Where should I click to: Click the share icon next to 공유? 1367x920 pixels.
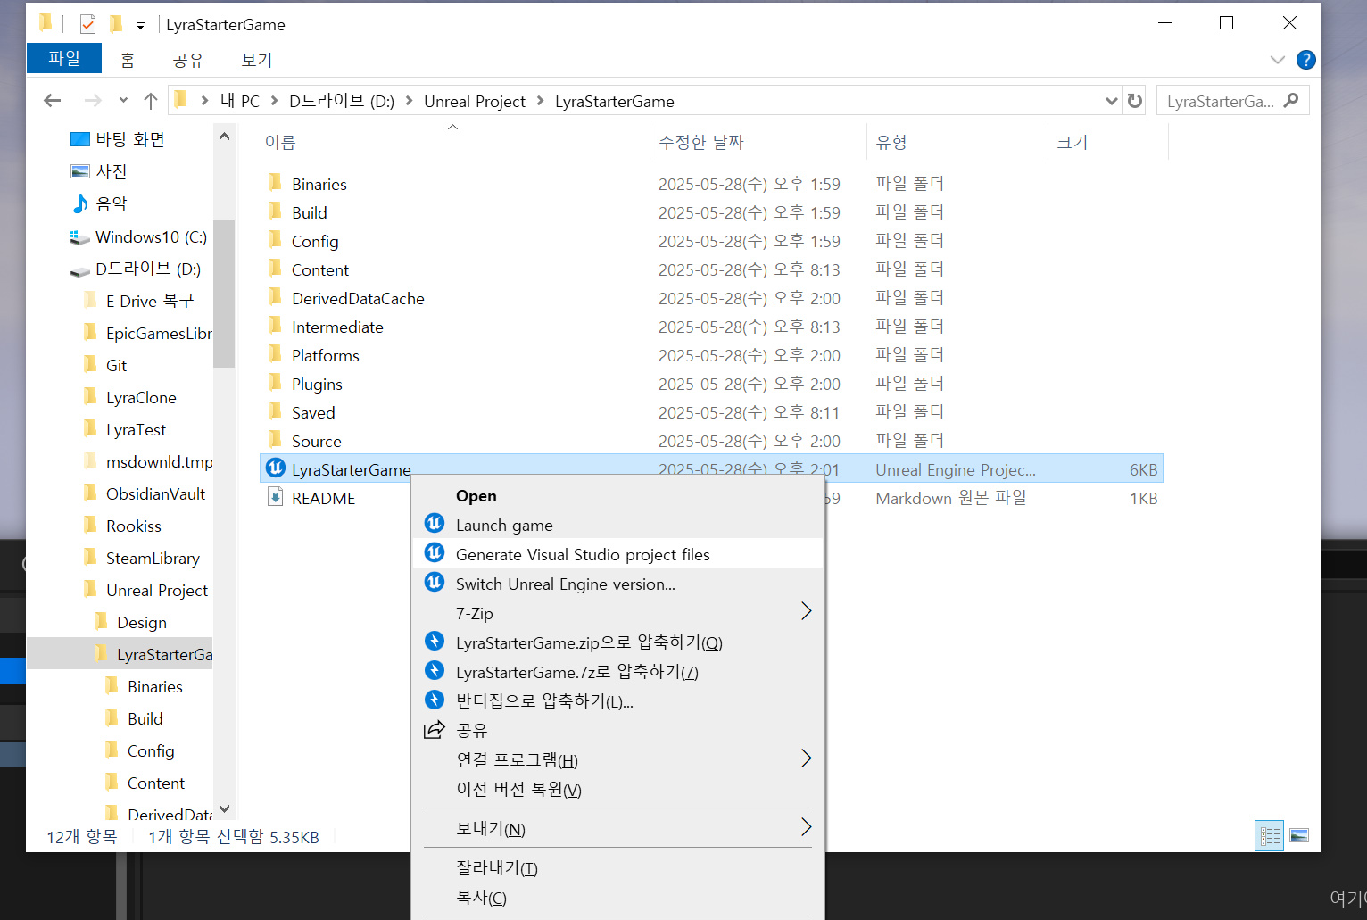[435, 730]
